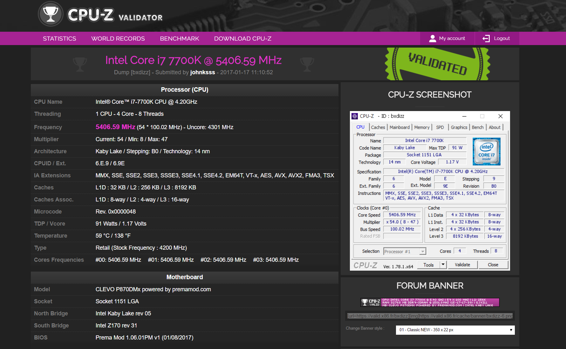Click the Core Voltage 1.17 V field

click(452, 162)
